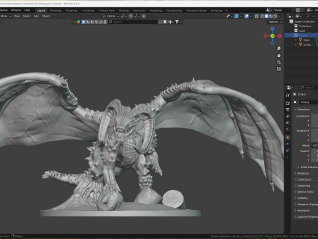Open the Output properties tab icon
Image resolution: width=318 pixels, height=239 pixels.
[288, 110]
